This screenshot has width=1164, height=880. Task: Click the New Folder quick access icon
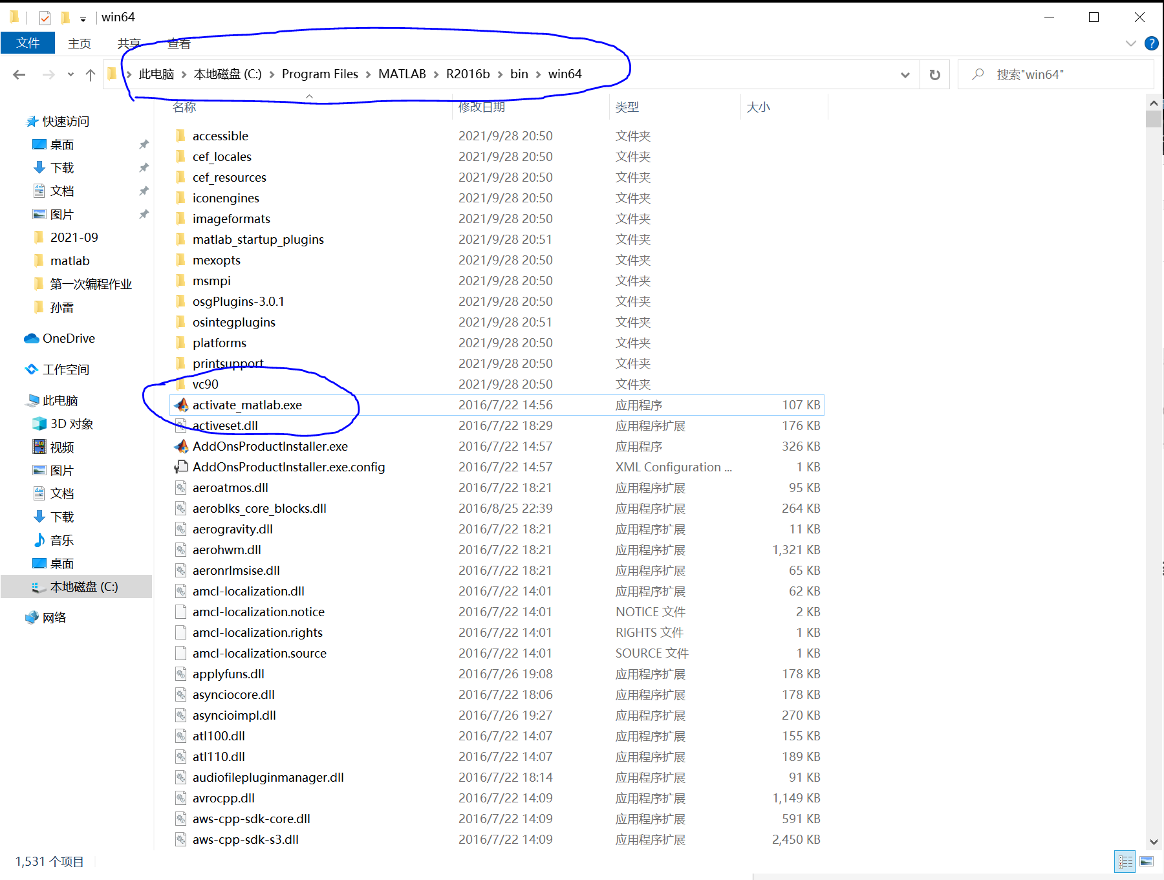point(65,17)
